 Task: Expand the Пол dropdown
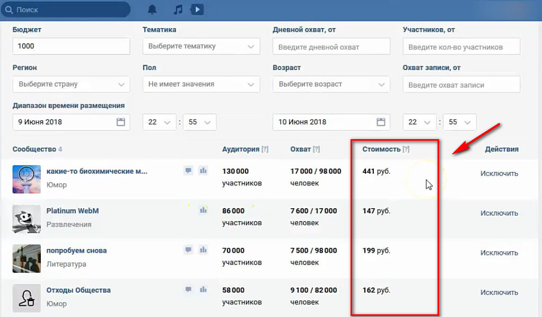click(202, 84)
